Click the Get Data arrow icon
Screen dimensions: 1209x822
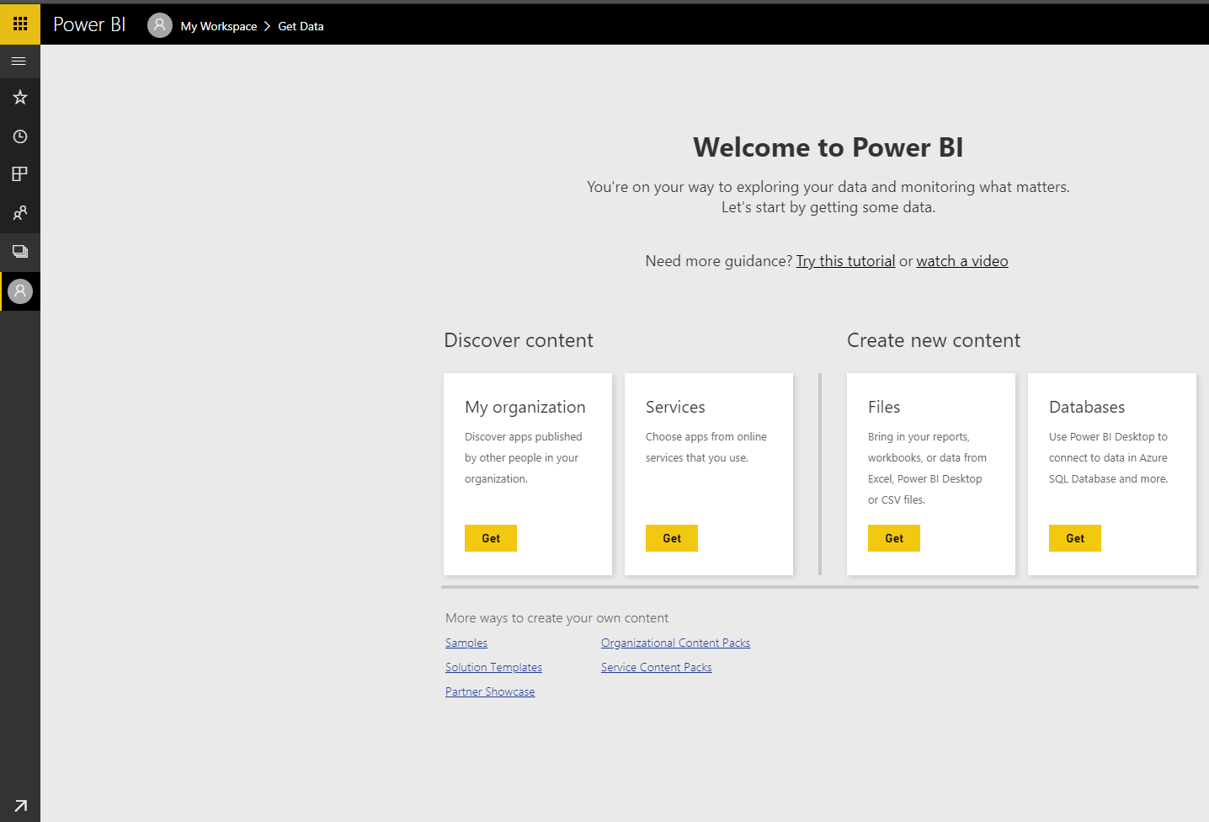coord(20,806)
